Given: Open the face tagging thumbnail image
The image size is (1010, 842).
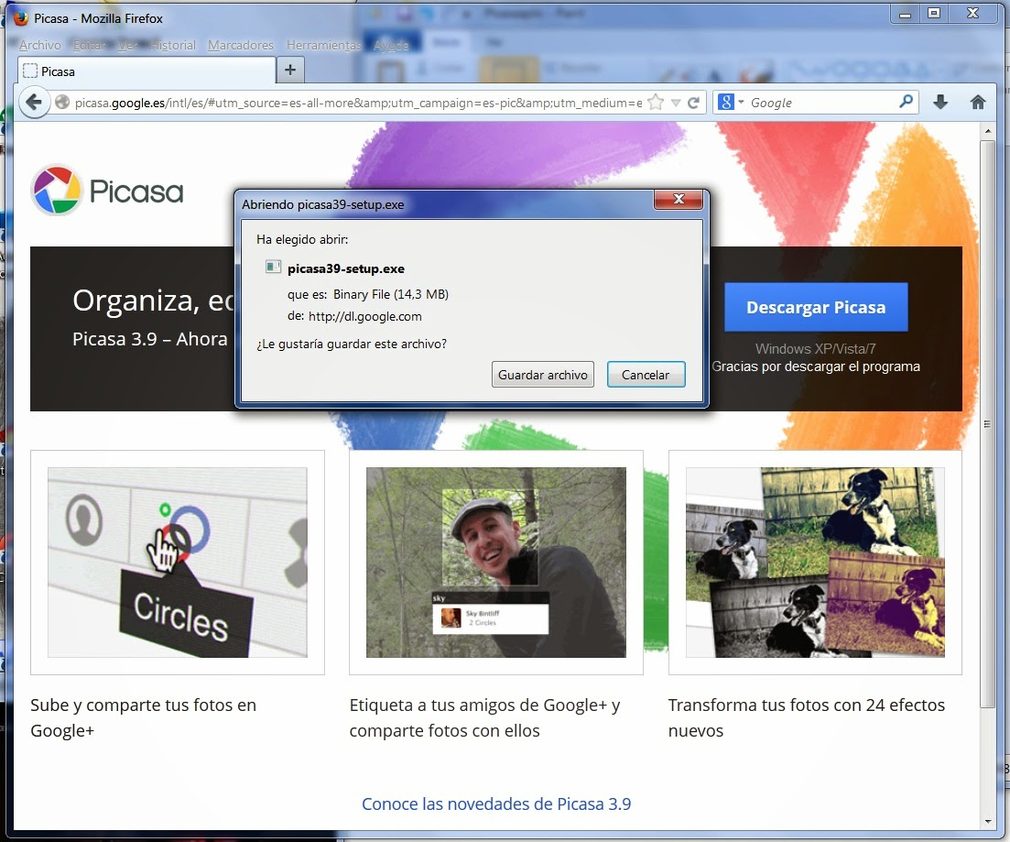Looking at the screenshot, I should [496, 563].
